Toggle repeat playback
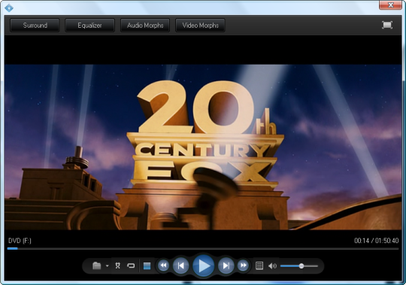Image resolution: width=406 pixels, height=285 pixels. click(x=131, y=265)
